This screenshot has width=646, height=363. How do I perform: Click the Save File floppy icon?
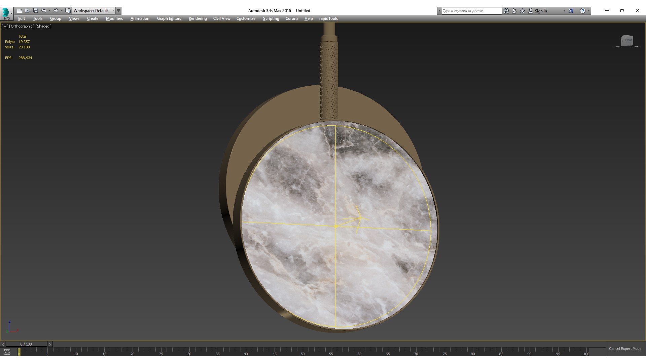(36, 11)
